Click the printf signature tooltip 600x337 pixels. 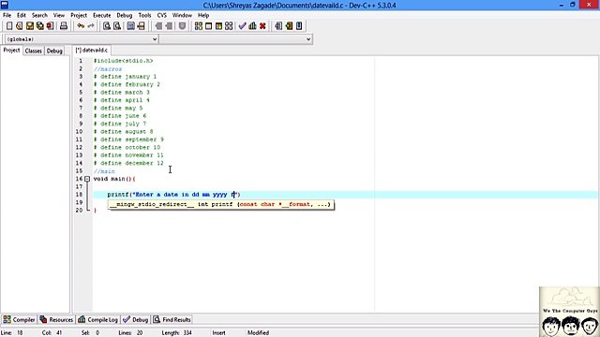pos(220,204)
